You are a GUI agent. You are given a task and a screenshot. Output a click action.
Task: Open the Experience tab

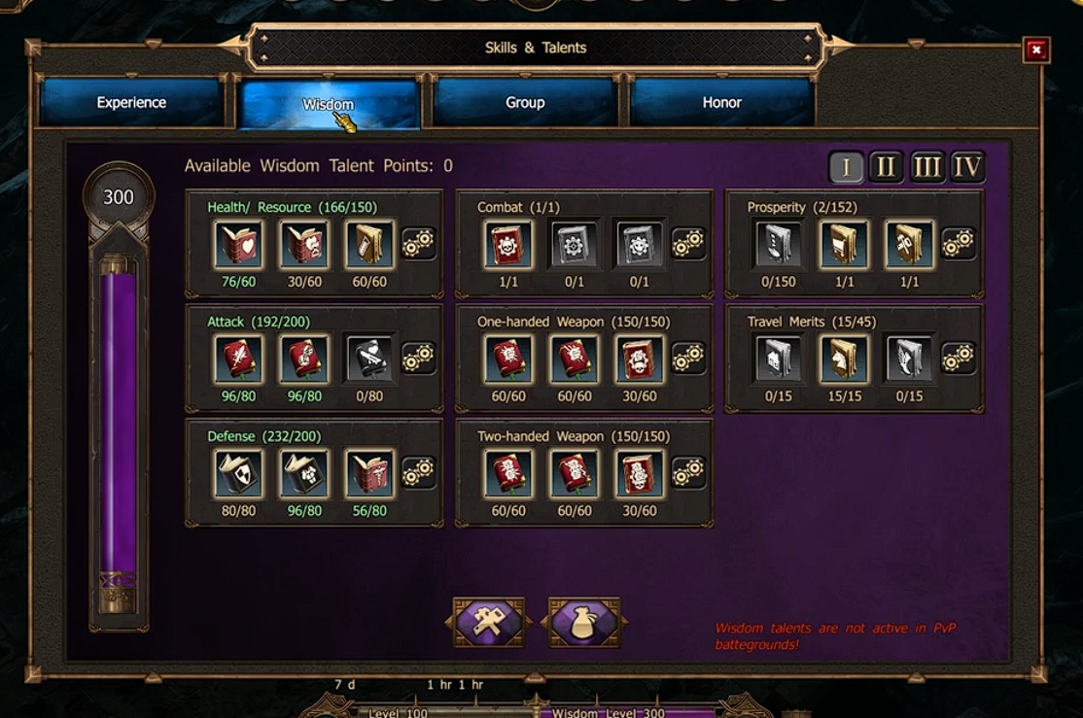[x=131, y=102]
